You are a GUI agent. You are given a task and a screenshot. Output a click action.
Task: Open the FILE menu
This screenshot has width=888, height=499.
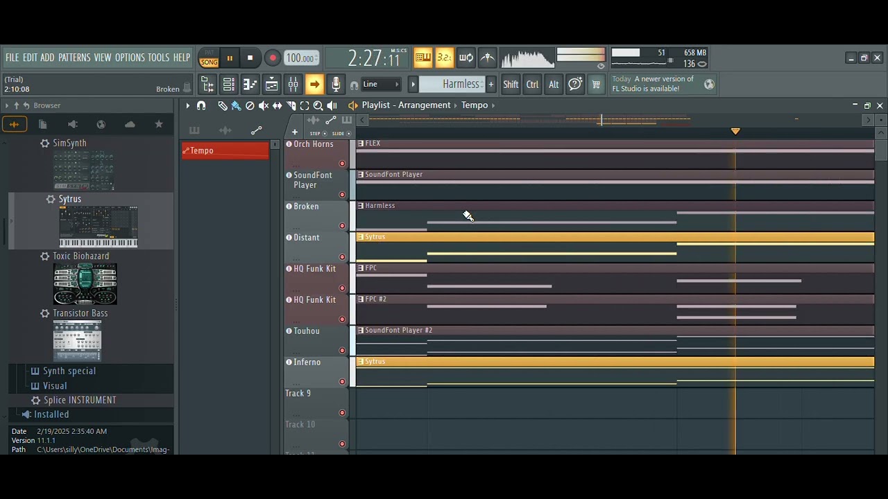pos(12,58)
